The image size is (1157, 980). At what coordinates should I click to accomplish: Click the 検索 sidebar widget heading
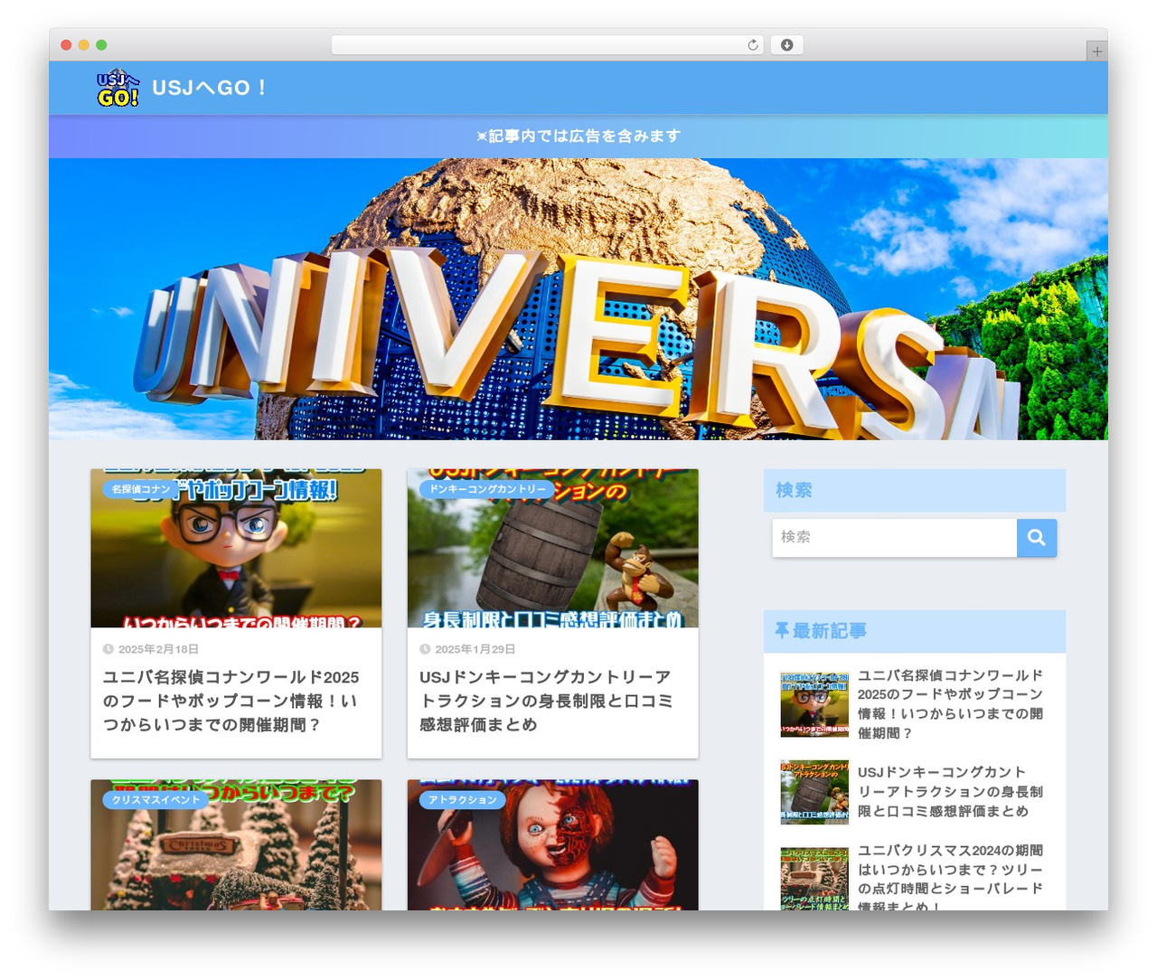click(794, 490)
